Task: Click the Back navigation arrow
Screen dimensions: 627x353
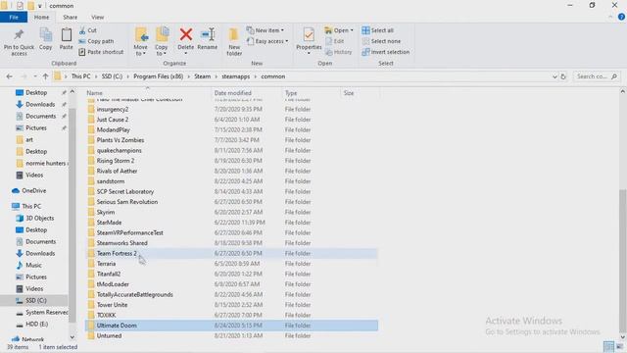Action: click(10, 76)
